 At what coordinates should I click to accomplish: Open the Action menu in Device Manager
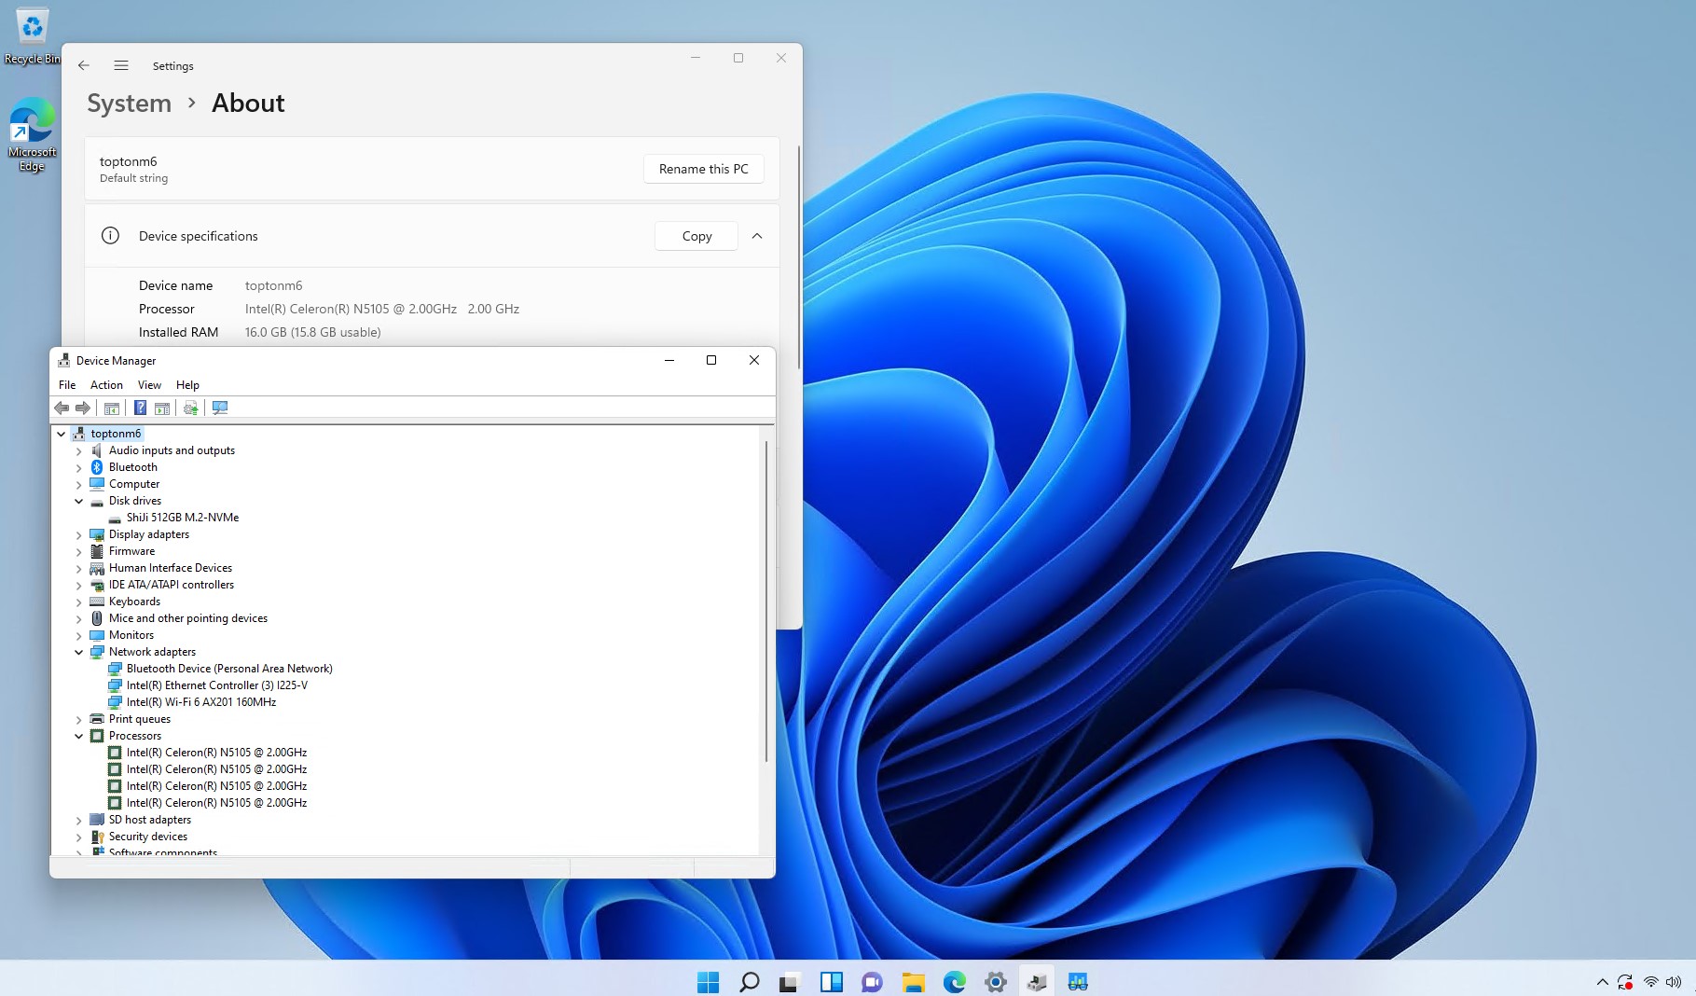point(106,385)
